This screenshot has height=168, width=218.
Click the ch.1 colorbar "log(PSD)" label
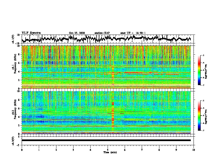[x=206, y=71]
